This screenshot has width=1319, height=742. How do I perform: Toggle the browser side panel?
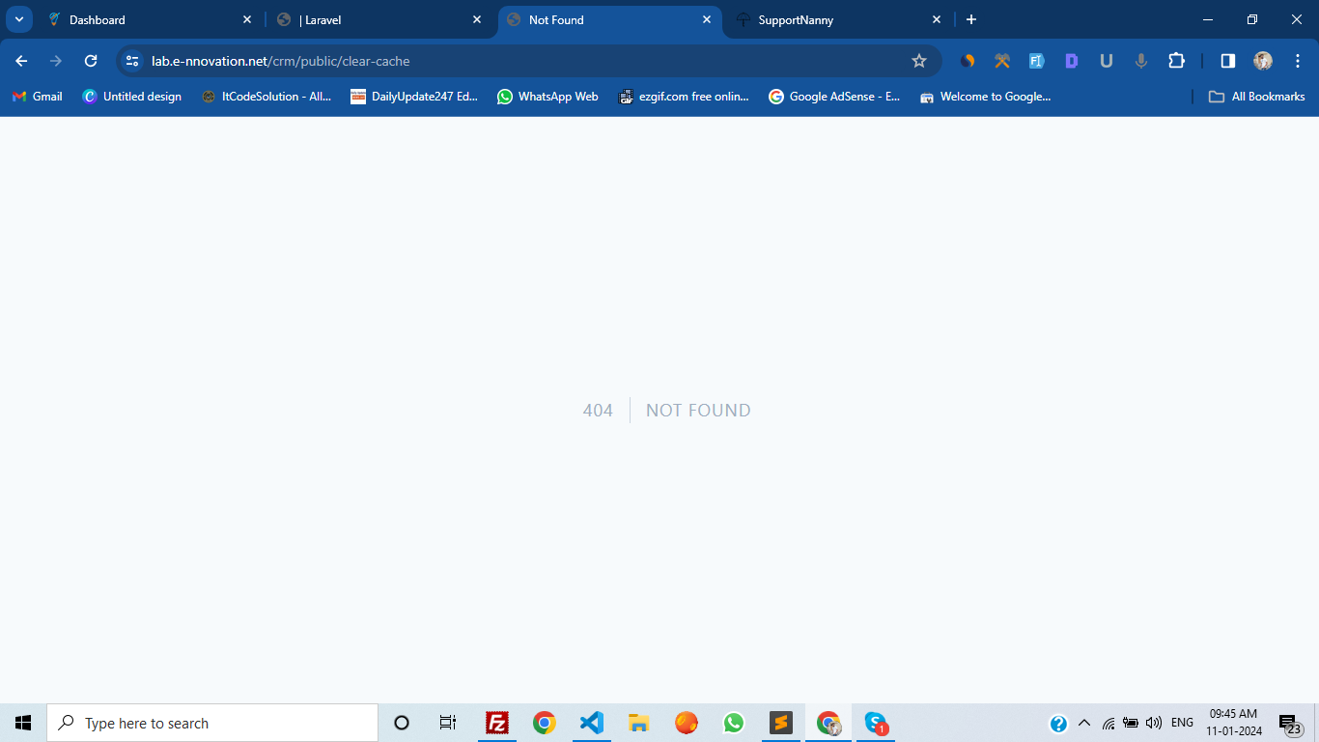point(1228,61)
